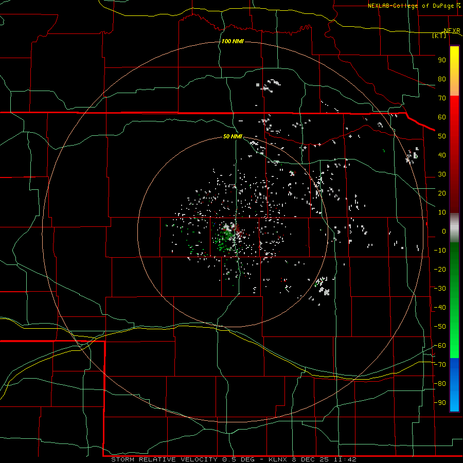The image size is (463, 463).
Task: Click the scale label '-30'
Action: 440,288
